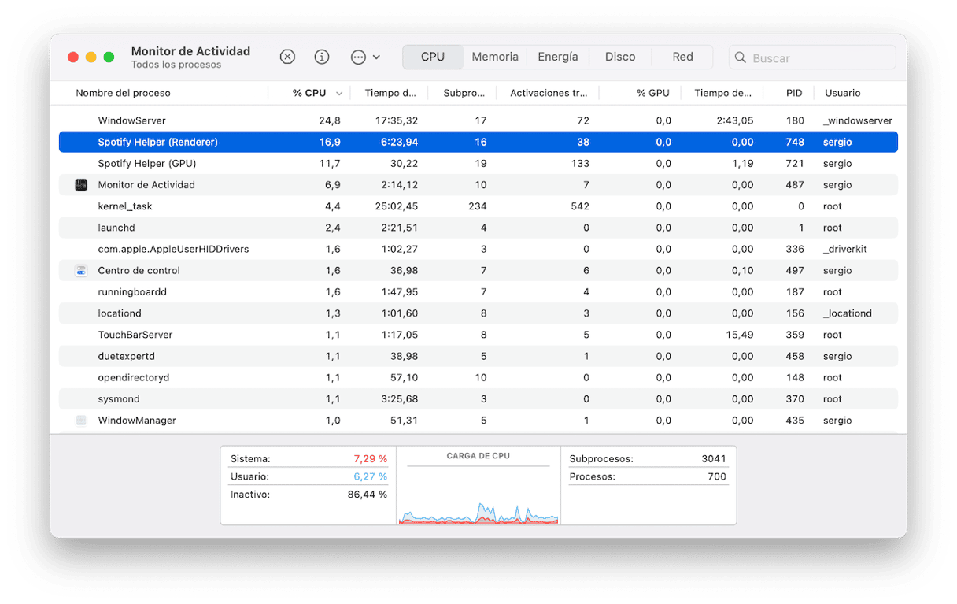Click the magnifying glass search icon

click(741, 57)
